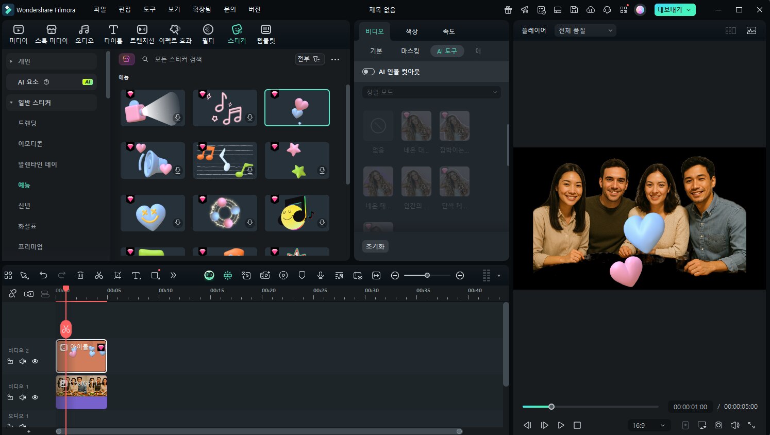Click the gift icon in title bar
Screen dimensions: 770x435
[x=508, y=10]
